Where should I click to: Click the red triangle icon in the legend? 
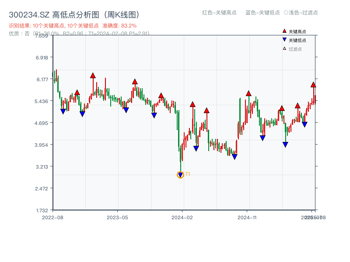tap(284, 31)
